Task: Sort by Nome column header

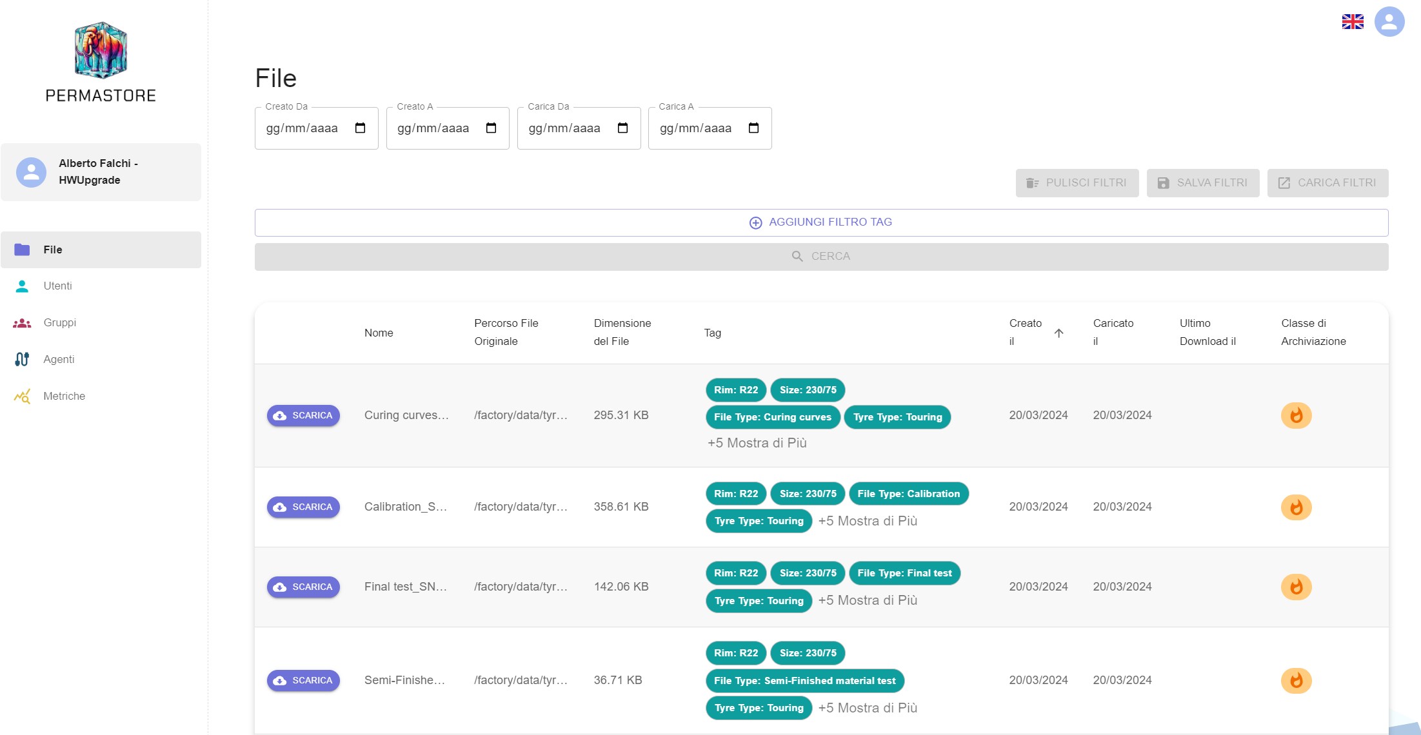Action: pyautogui.click(x=379, y=333)
